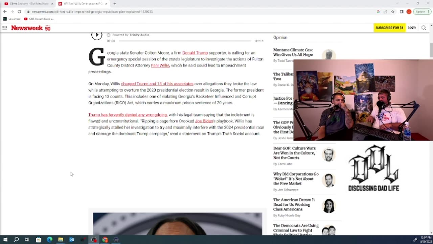Image resolution: width=433 pixels, height=244 pixels.
Task: Open the taskbar clock and date
Action: (426, 240)
